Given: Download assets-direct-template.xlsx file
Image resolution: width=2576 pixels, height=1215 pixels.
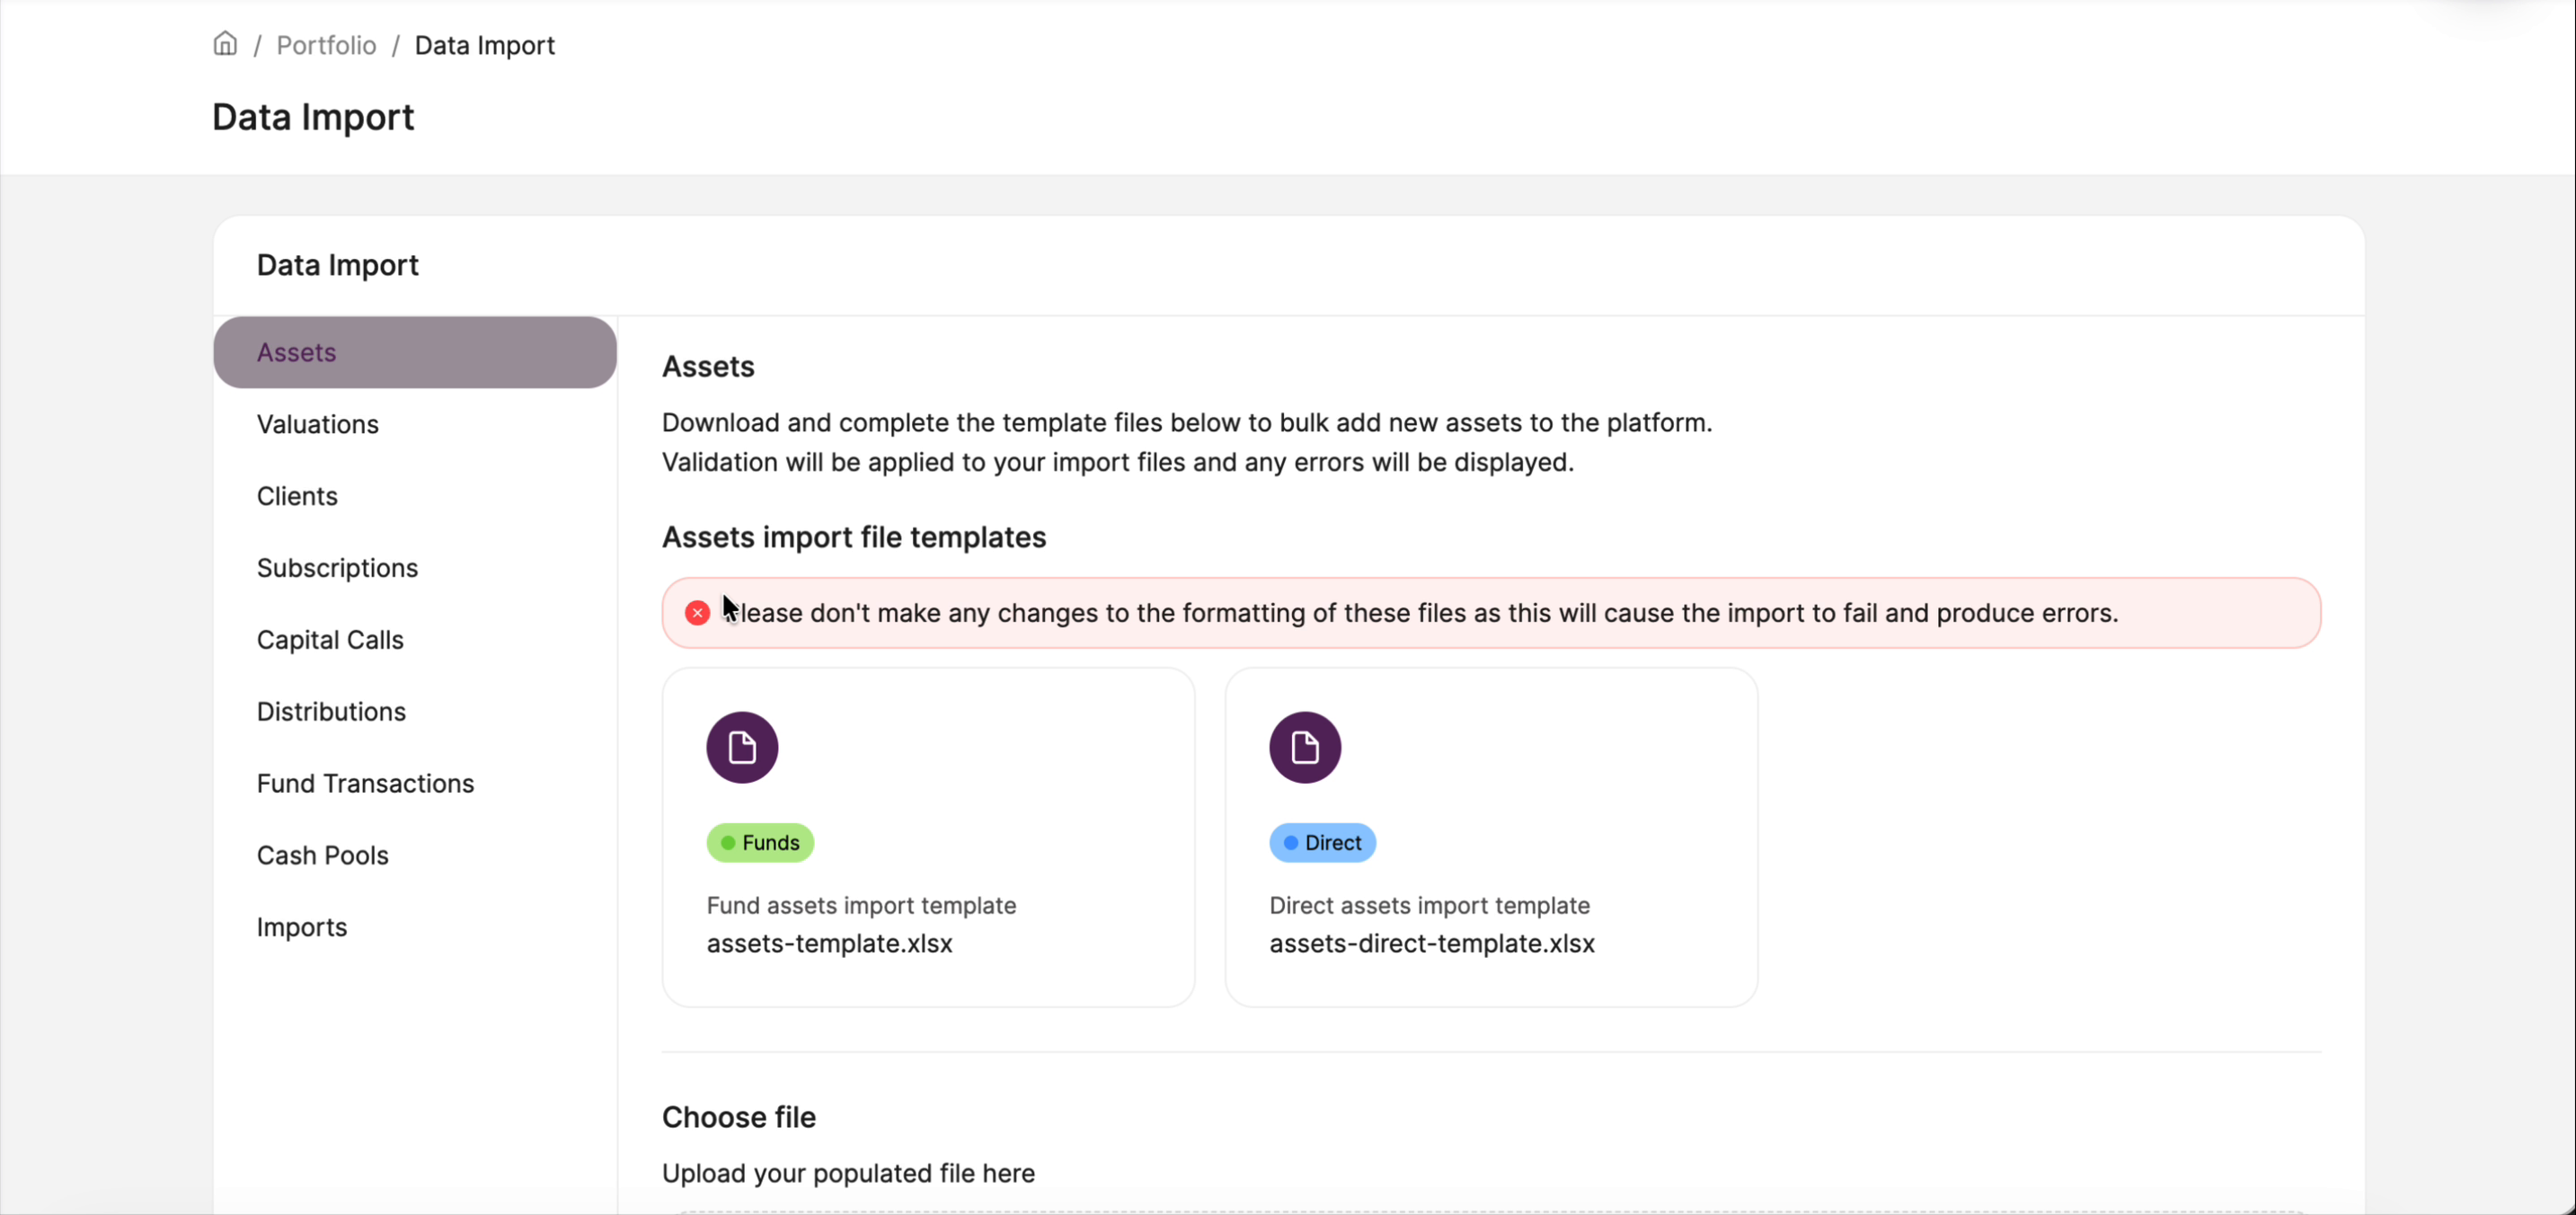Looking at the screenshot, I should (x=1432, y=944).
